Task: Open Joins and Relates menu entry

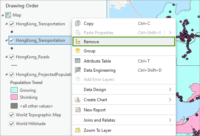Action: tap(124, 120)
